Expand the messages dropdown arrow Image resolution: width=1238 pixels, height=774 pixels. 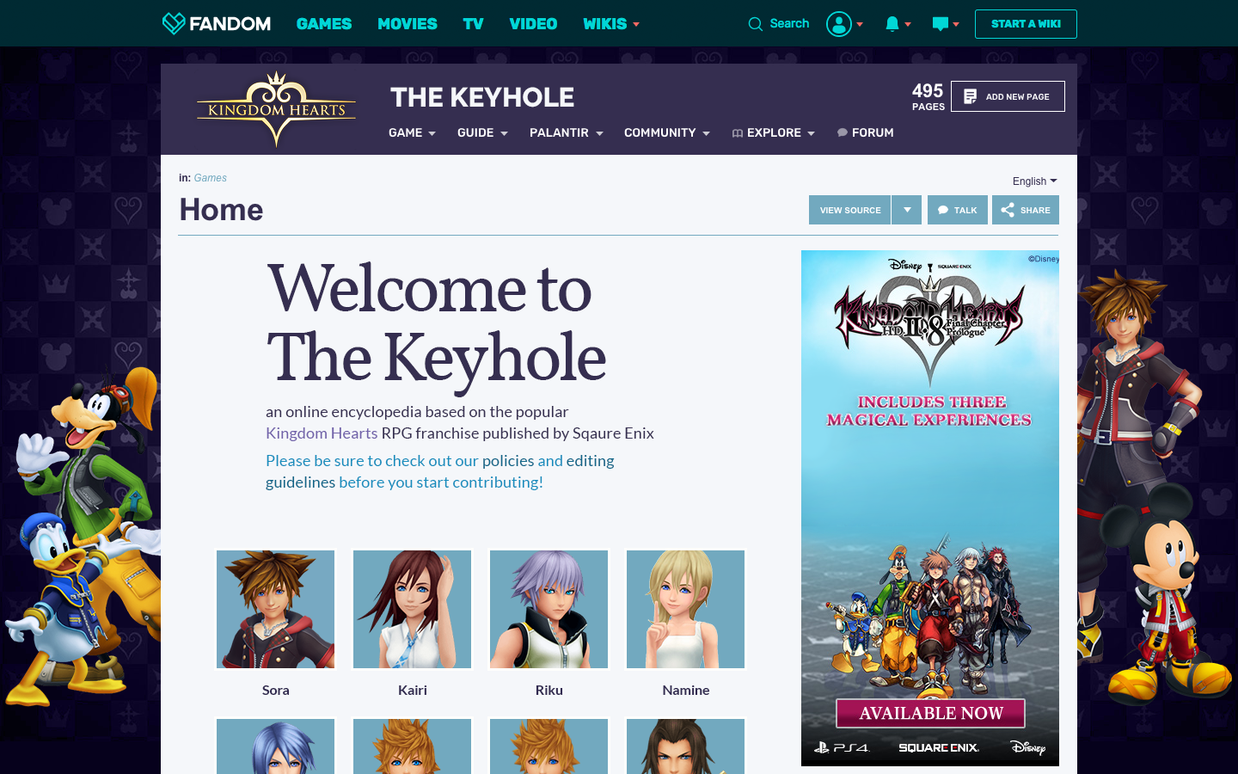956,24
